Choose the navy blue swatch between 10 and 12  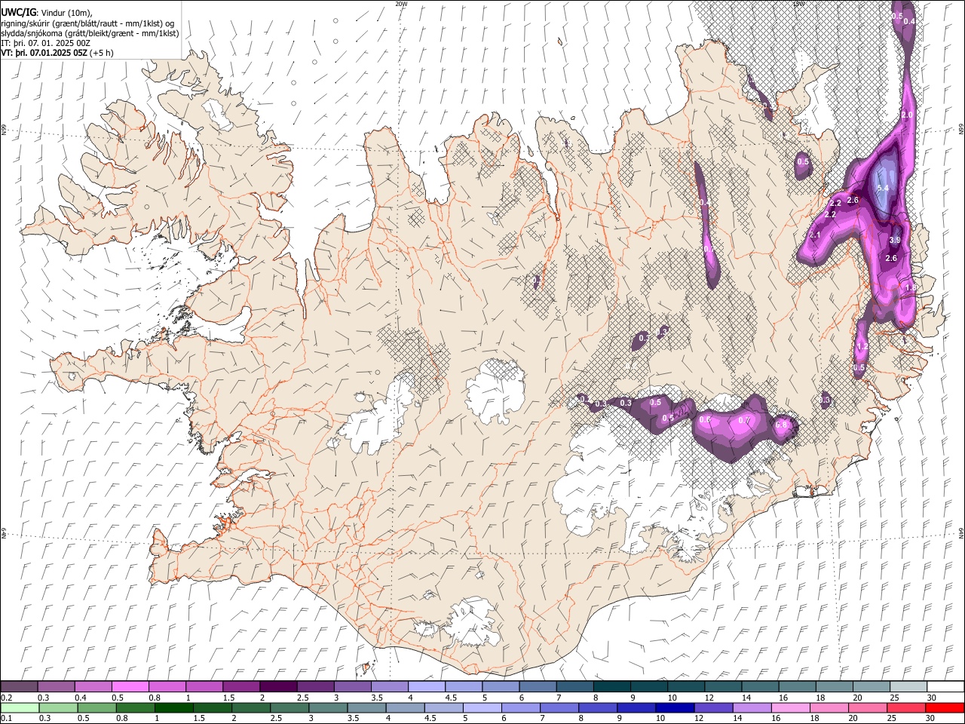(675, 708)
